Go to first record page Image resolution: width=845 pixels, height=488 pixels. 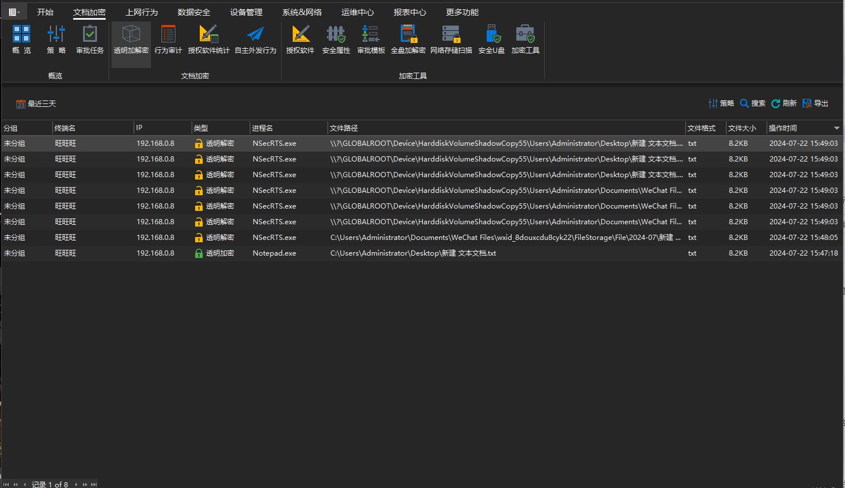tap(7, 485)
